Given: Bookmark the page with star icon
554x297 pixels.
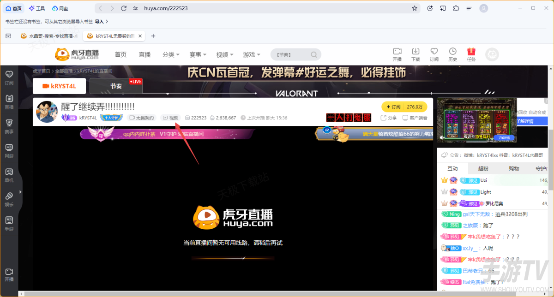Looking at the screenshot, I should 415,8.
